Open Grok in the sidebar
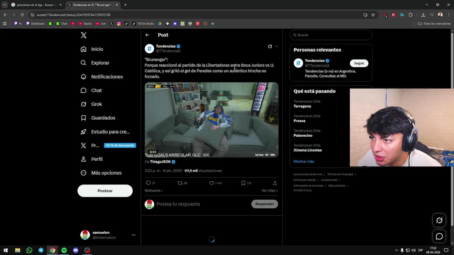Screen dimensions: 454x255 coord(91,104)
